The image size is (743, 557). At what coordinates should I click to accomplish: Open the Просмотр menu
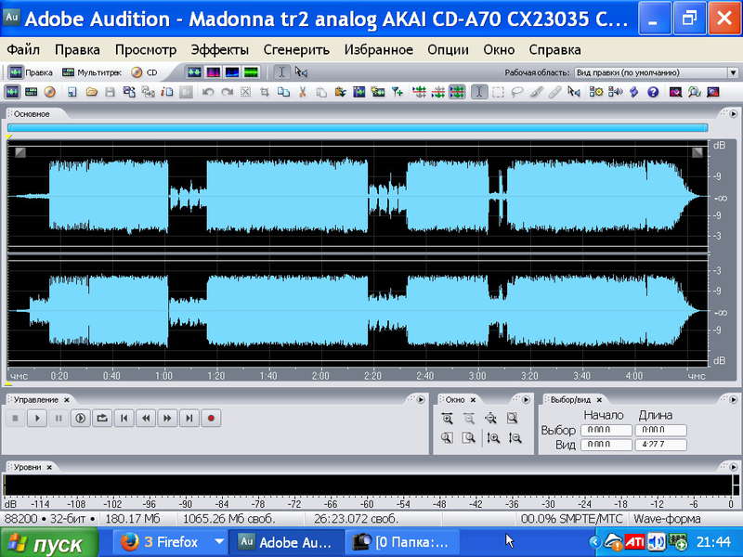146,50
